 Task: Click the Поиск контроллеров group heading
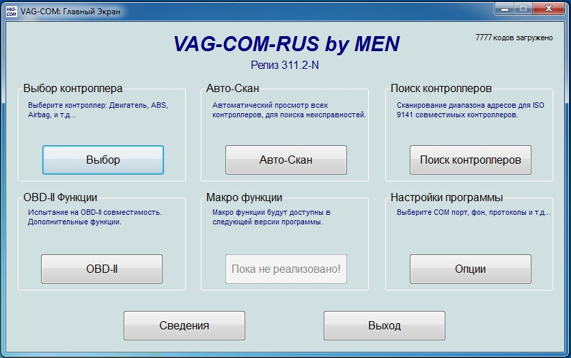point(441,89)
